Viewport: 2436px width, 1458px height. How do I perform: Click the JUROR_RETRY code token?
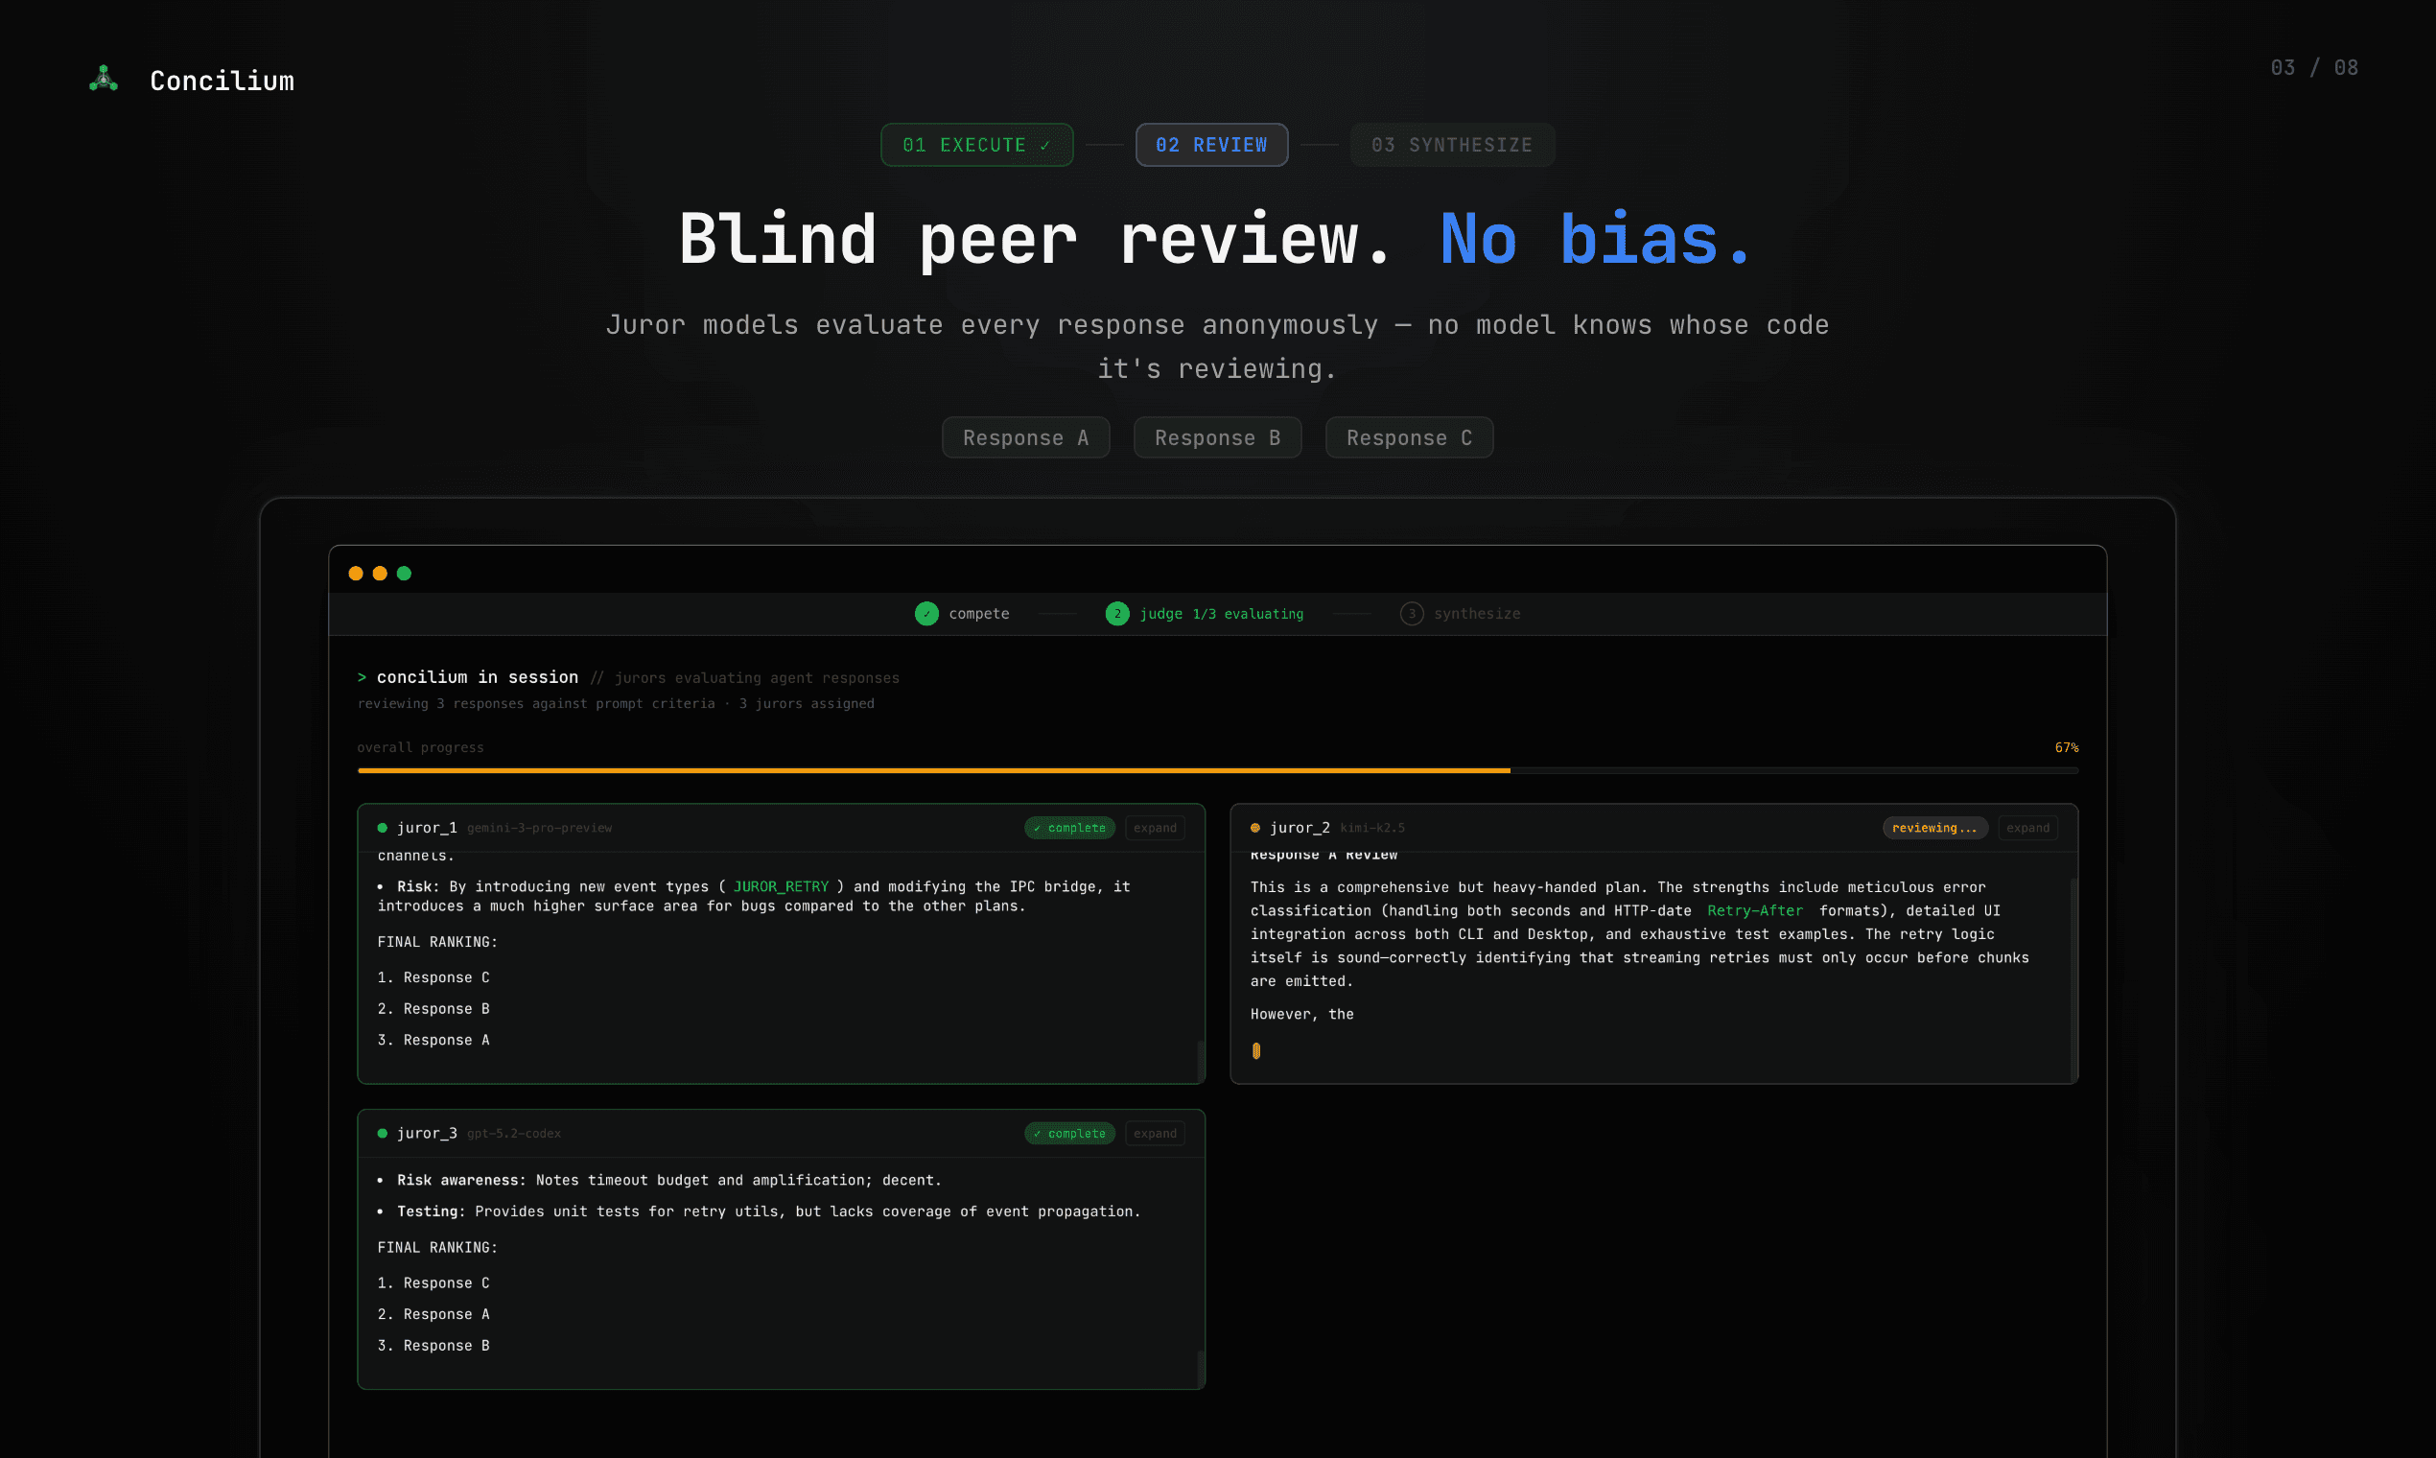tap(781, 886)
